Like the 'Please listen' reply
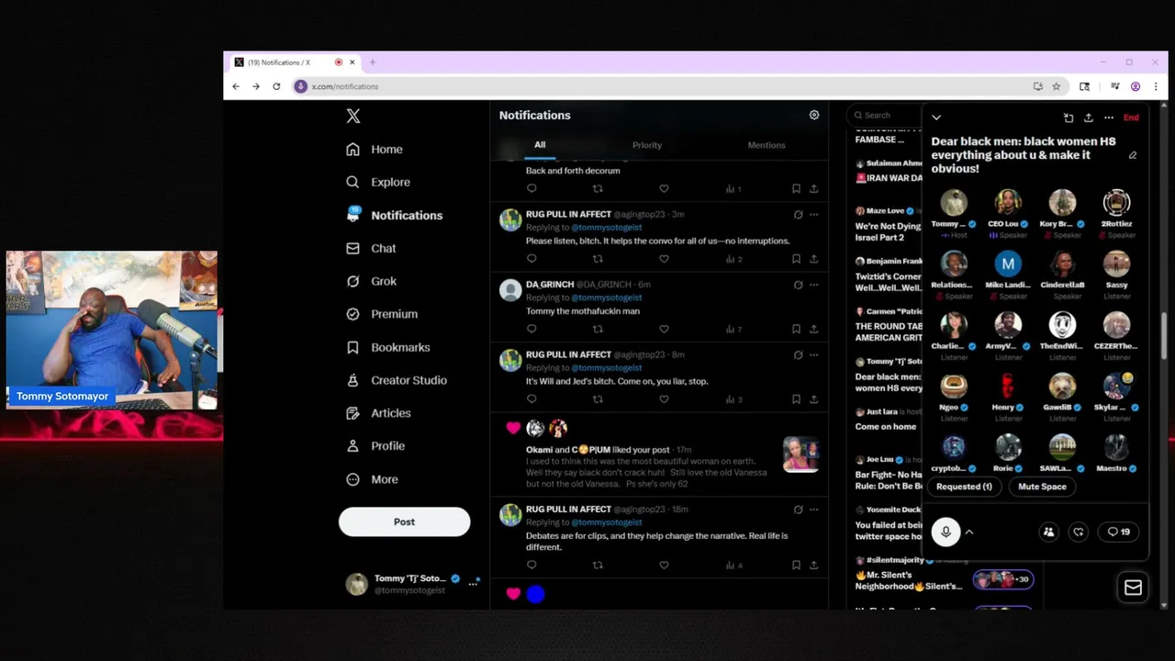Screen dimensions: 1175x661 pyautogui.click(x=664, y=259)
